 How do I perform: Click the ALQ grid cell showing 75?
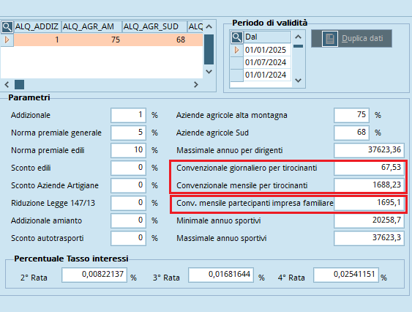(x=91, y=40)
